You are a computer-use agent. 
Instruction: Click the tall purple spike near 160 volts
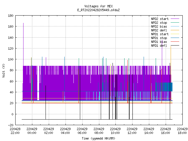point(23,44)
